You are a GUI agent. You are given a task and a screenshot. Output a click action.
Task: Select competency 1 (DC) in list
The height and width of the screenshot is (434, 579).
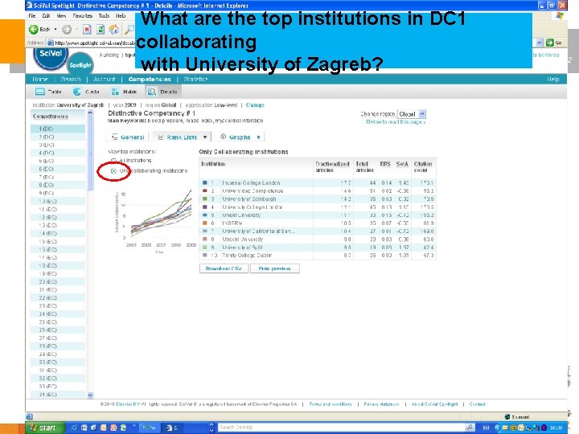tap(58, 129)
